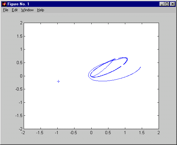Image resolution: width=177 pixels, height=145 pixels.
Task: Open the Edit menu
Action: [x=15, y=10]
